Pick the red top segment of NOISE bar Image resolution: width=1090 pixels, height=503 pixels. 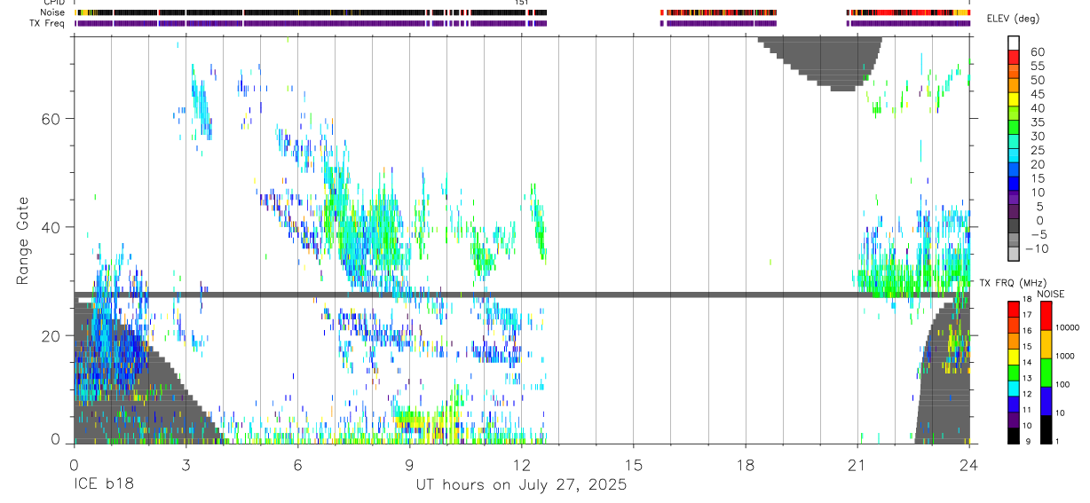[1047, 316]
